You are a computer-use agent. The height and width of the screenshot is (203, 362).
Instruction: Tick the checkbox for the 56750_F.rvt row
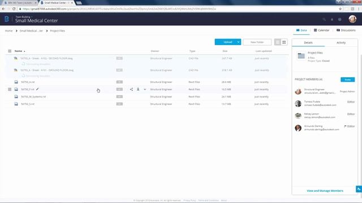point(10,89)
